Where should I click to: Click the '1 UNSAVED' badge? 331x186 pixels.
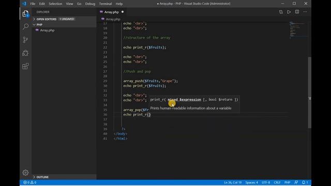67,19
